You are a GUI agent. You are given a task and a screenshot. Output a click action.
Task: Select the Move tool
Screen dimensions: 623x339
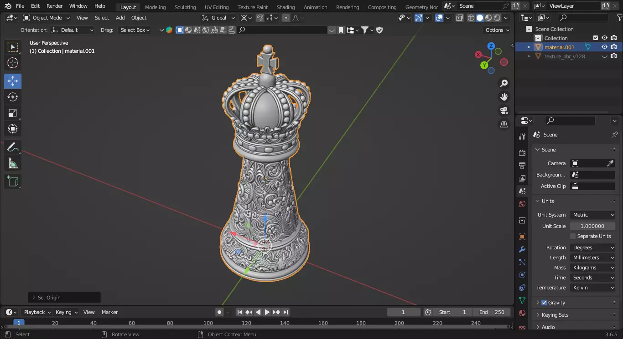click(13, 81)
